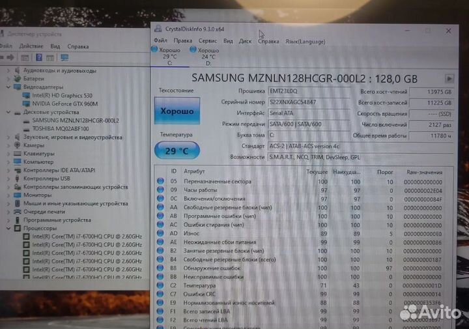
Task: Click status circle for Всего чтений LBA
Action: [160, 320]
